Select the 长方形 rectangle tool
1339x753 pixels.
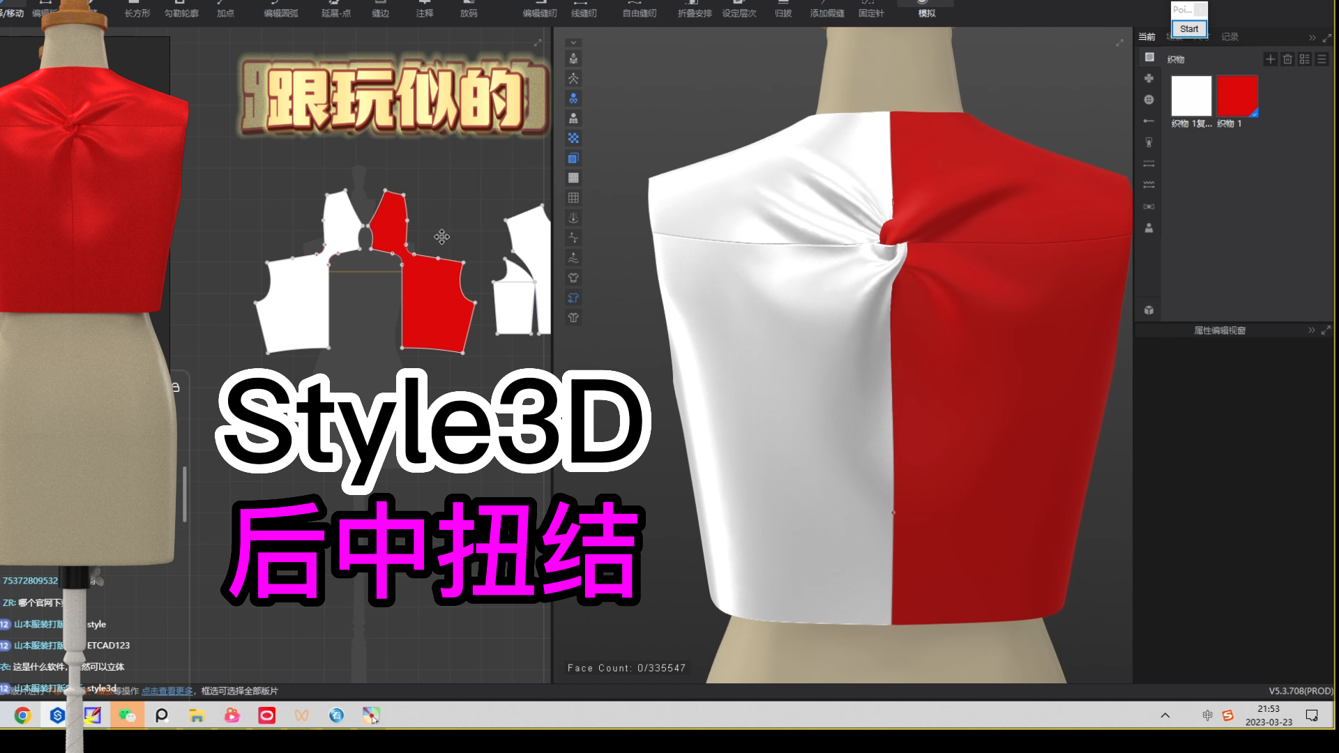click(137, 10)
